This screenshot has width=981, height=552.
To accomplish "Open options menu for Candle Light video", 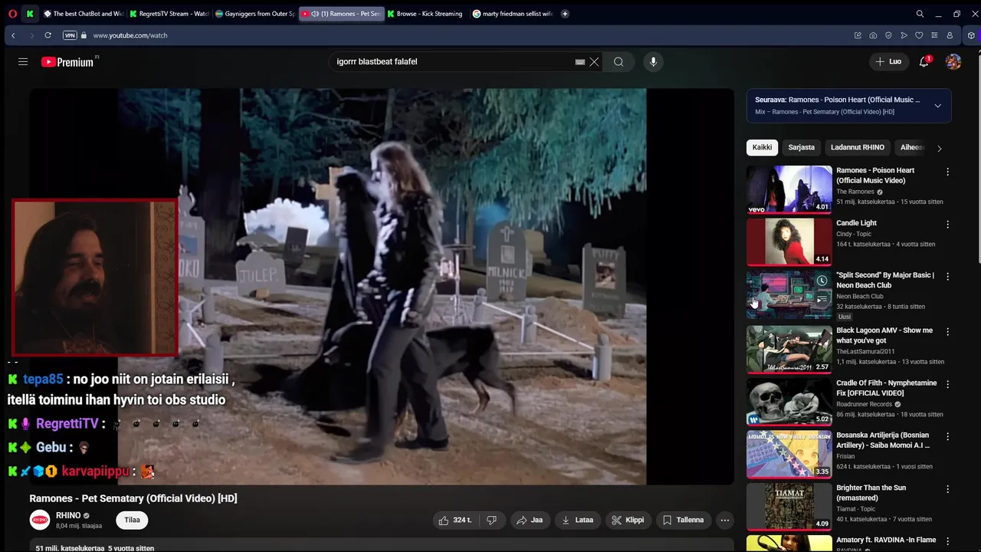I will coord(947,225).
